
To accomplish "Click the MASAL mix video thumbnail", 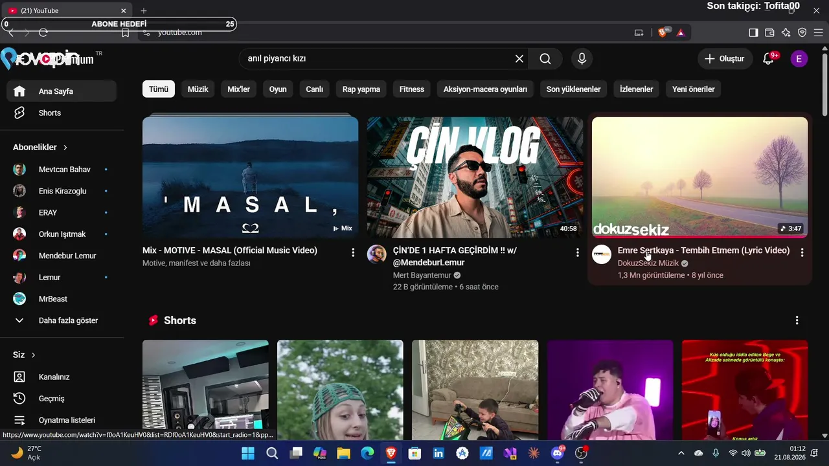I will [x=250, y=177].
